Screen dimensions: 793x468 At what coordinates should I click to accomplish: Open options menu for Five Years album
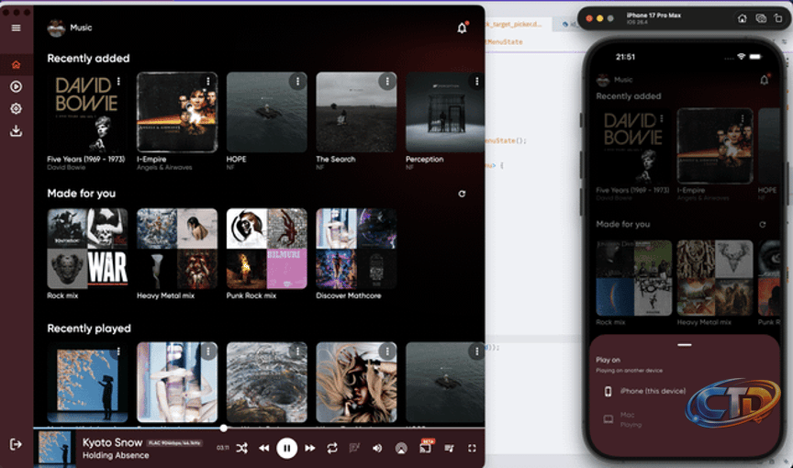pos(118,82)
